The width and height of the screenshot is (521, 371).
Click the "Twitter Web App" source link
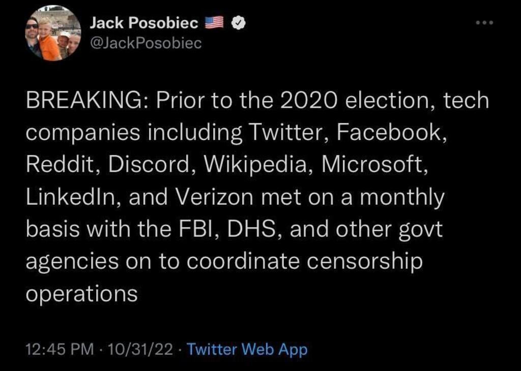pyautogui.click(x=247, y=349)
